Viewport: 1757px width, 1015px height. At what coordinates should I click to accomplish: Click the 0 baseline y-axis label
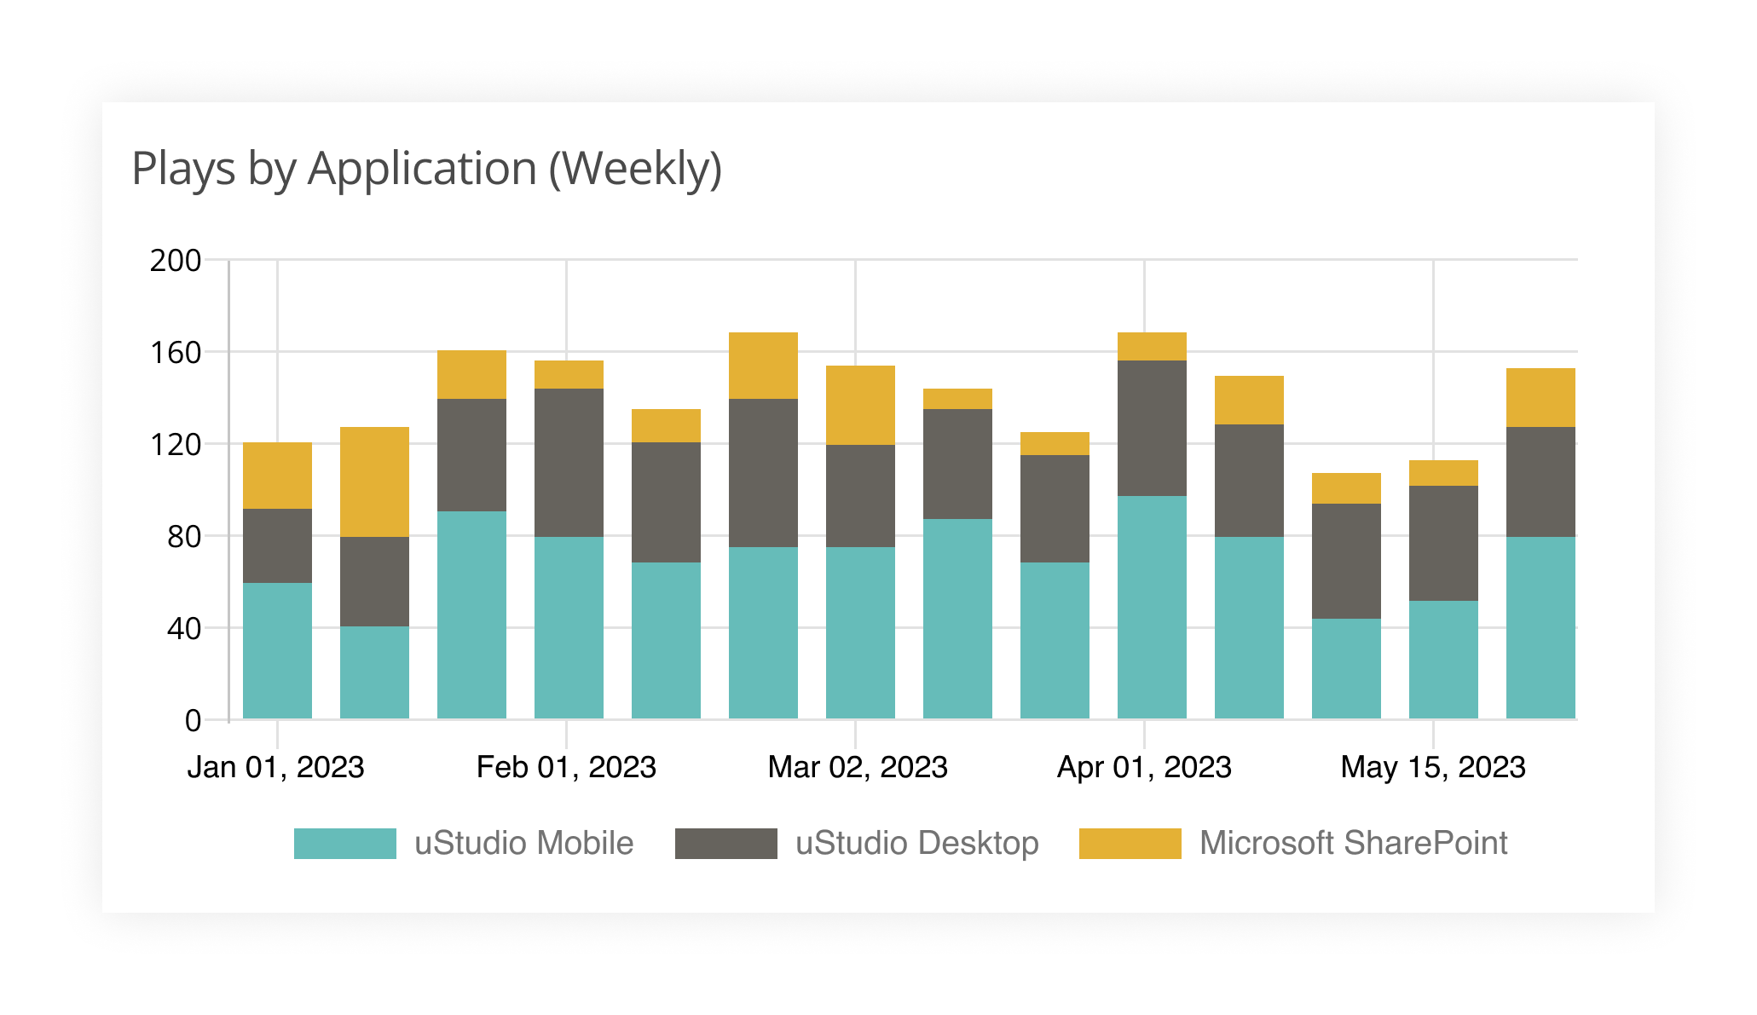(193, 721)
